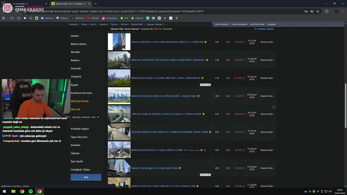347x195 pixels.
Task: Expand the Asansör filter
Action: (x=76, y=69)
